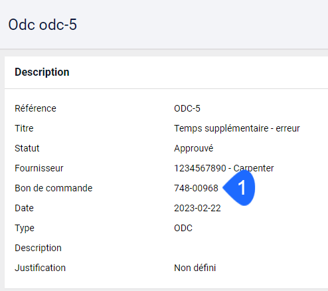Select the Non défini justification value
The height and width of the screenshot is (291, 328).
click(195, 268)
